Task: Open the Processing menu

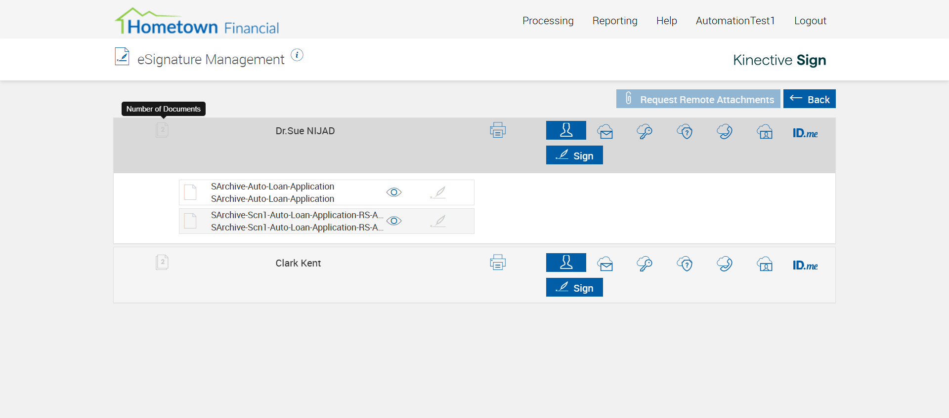Action: pos(548,21)
